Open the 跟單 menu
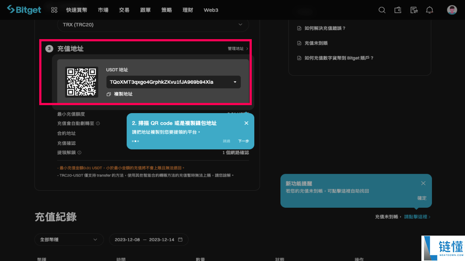 [145, 10]
